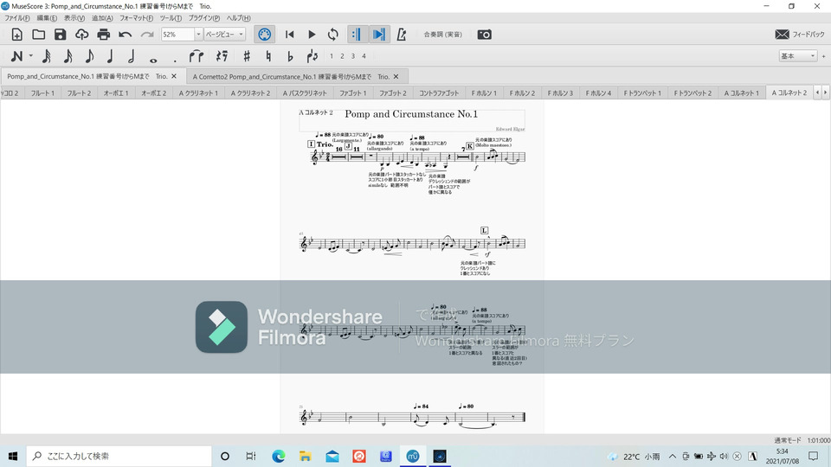Open the 表示(V) menu
This screenshot has width=831, height=467.
(74, 18)
